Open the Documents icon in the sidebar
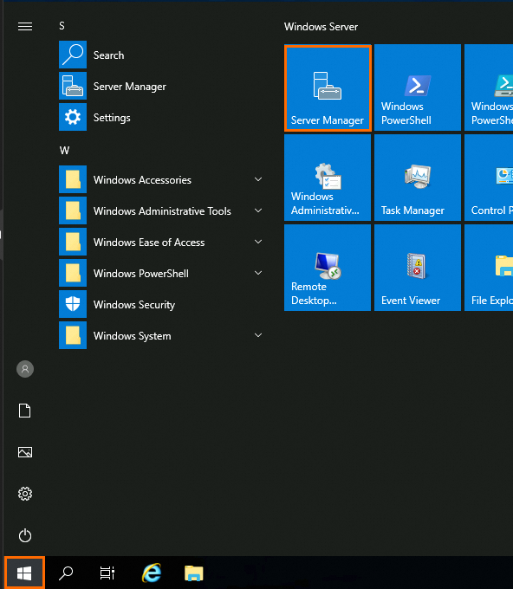 (25, 411)
